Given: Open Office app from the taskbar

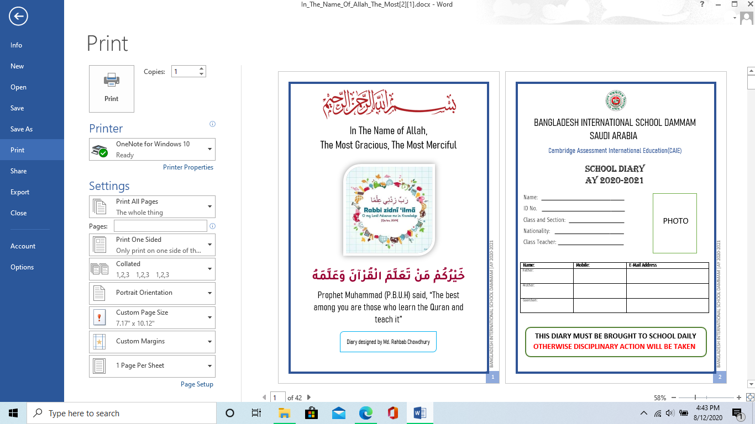Looking at the screenshot, I should coord(393,413).
